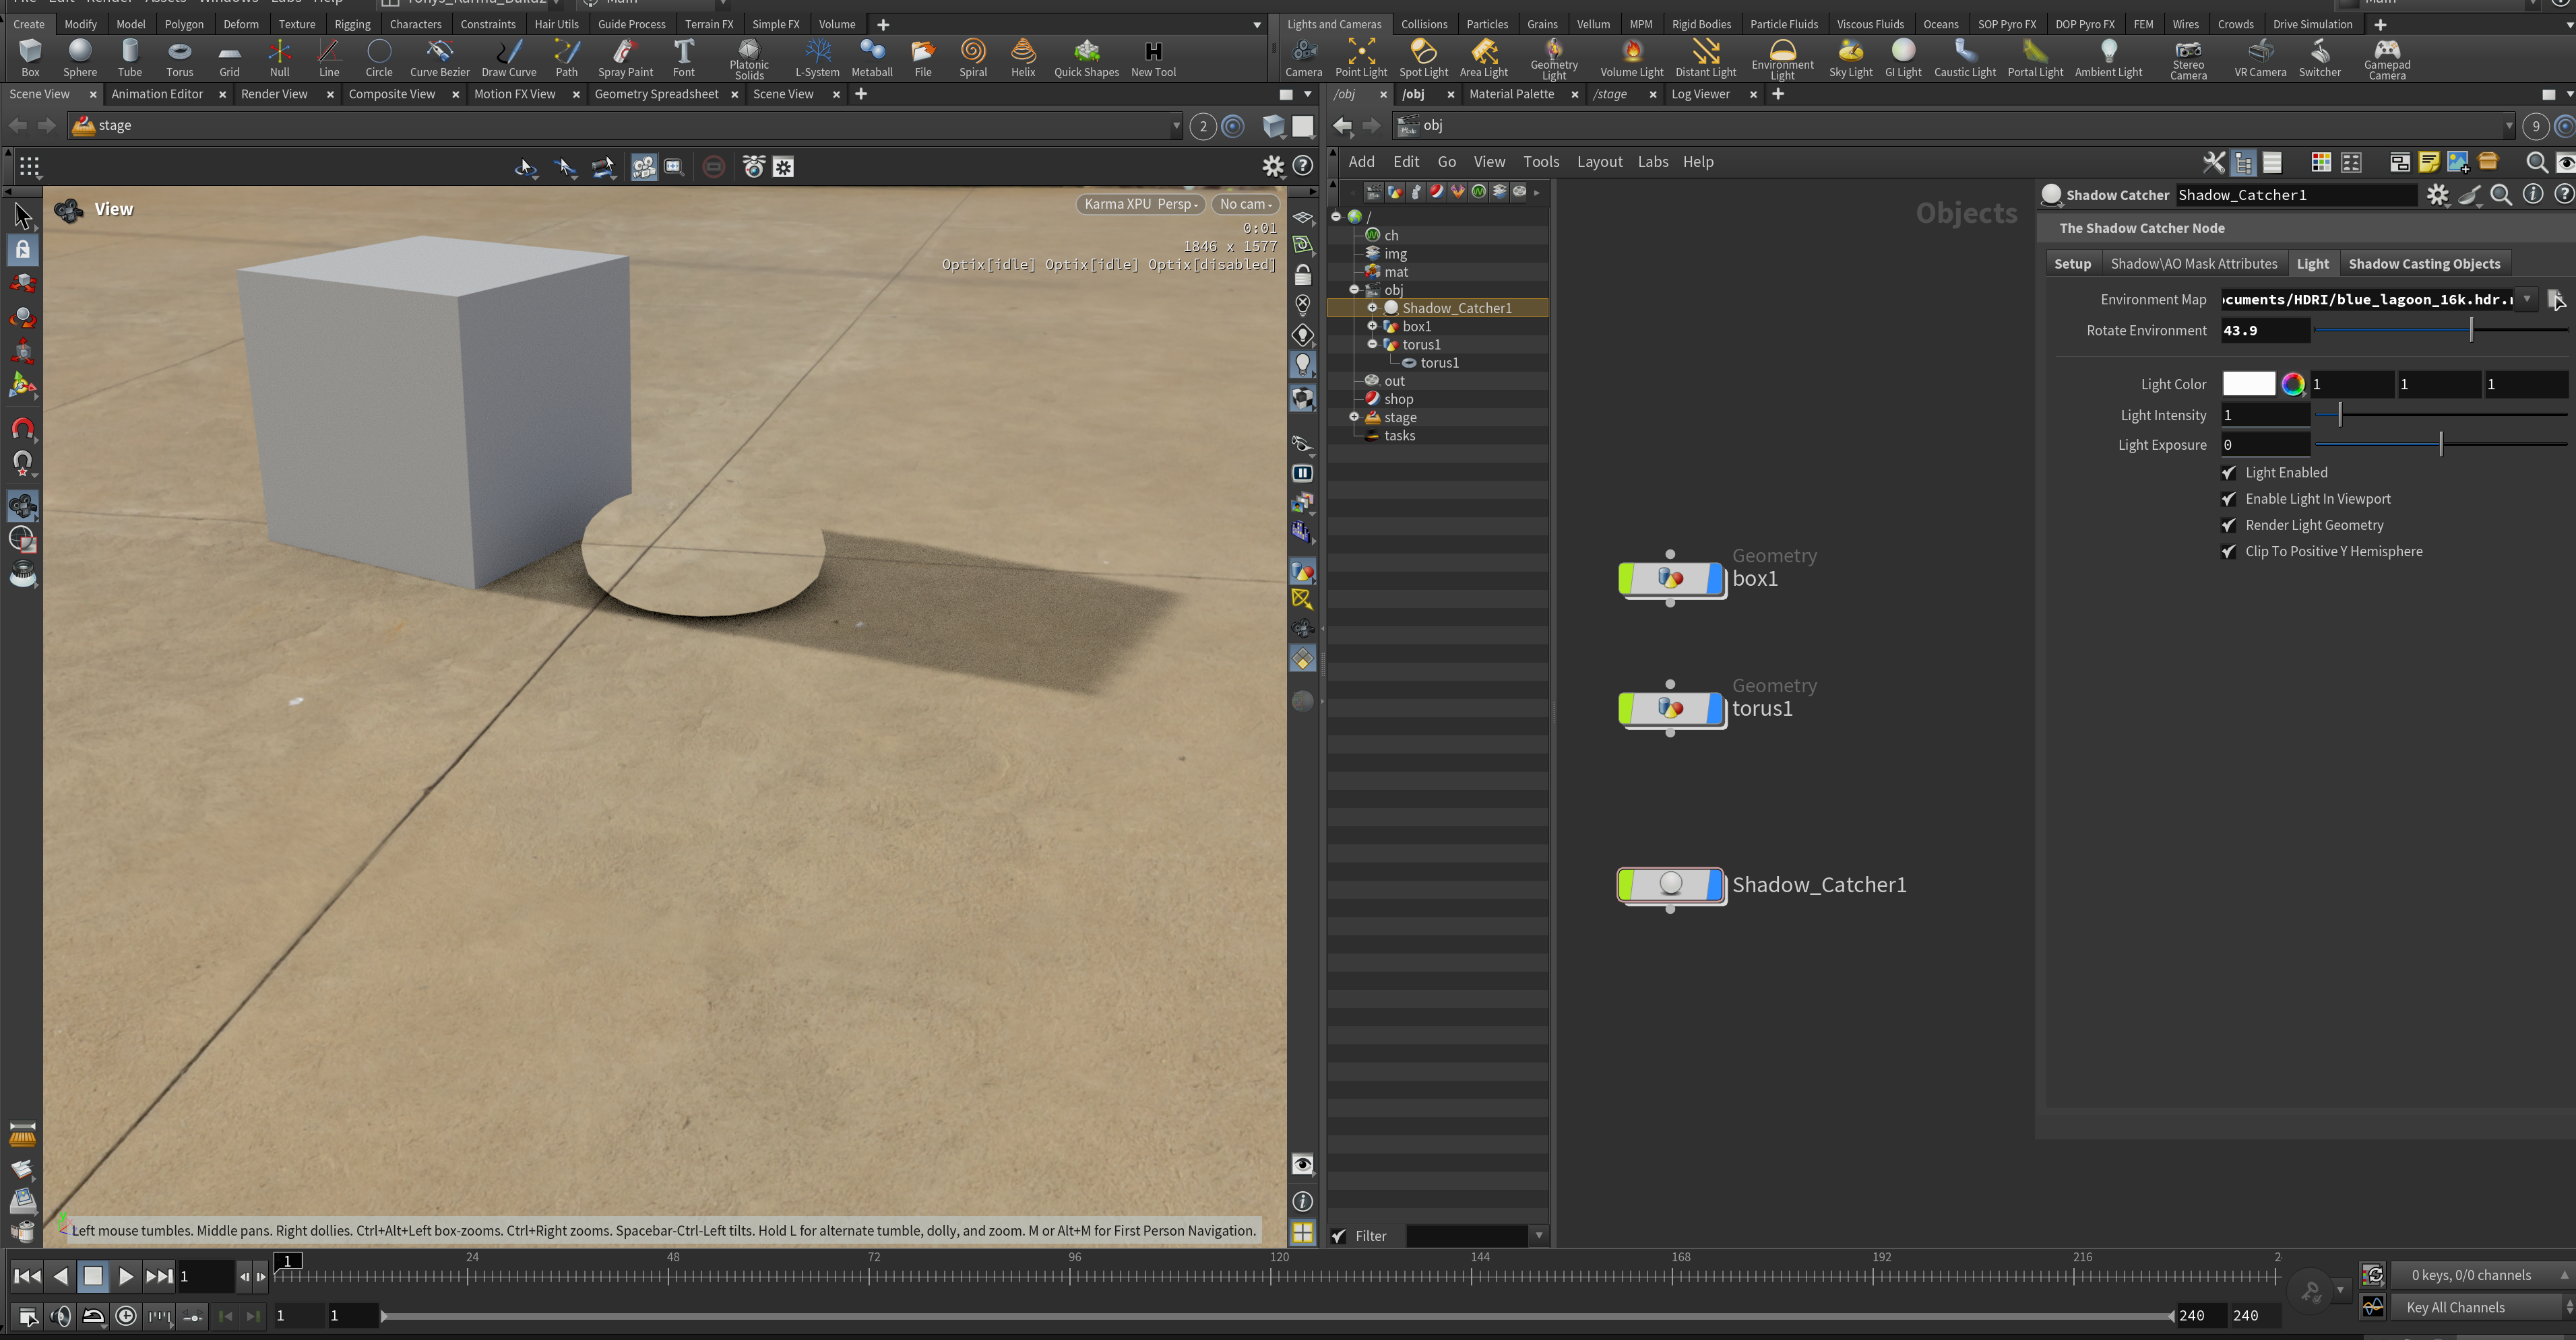Click the Shadow_Catcher1 node name field
Image resolution: width=2576 pixels, height=1340 pixels.
tap(2296, 195)
